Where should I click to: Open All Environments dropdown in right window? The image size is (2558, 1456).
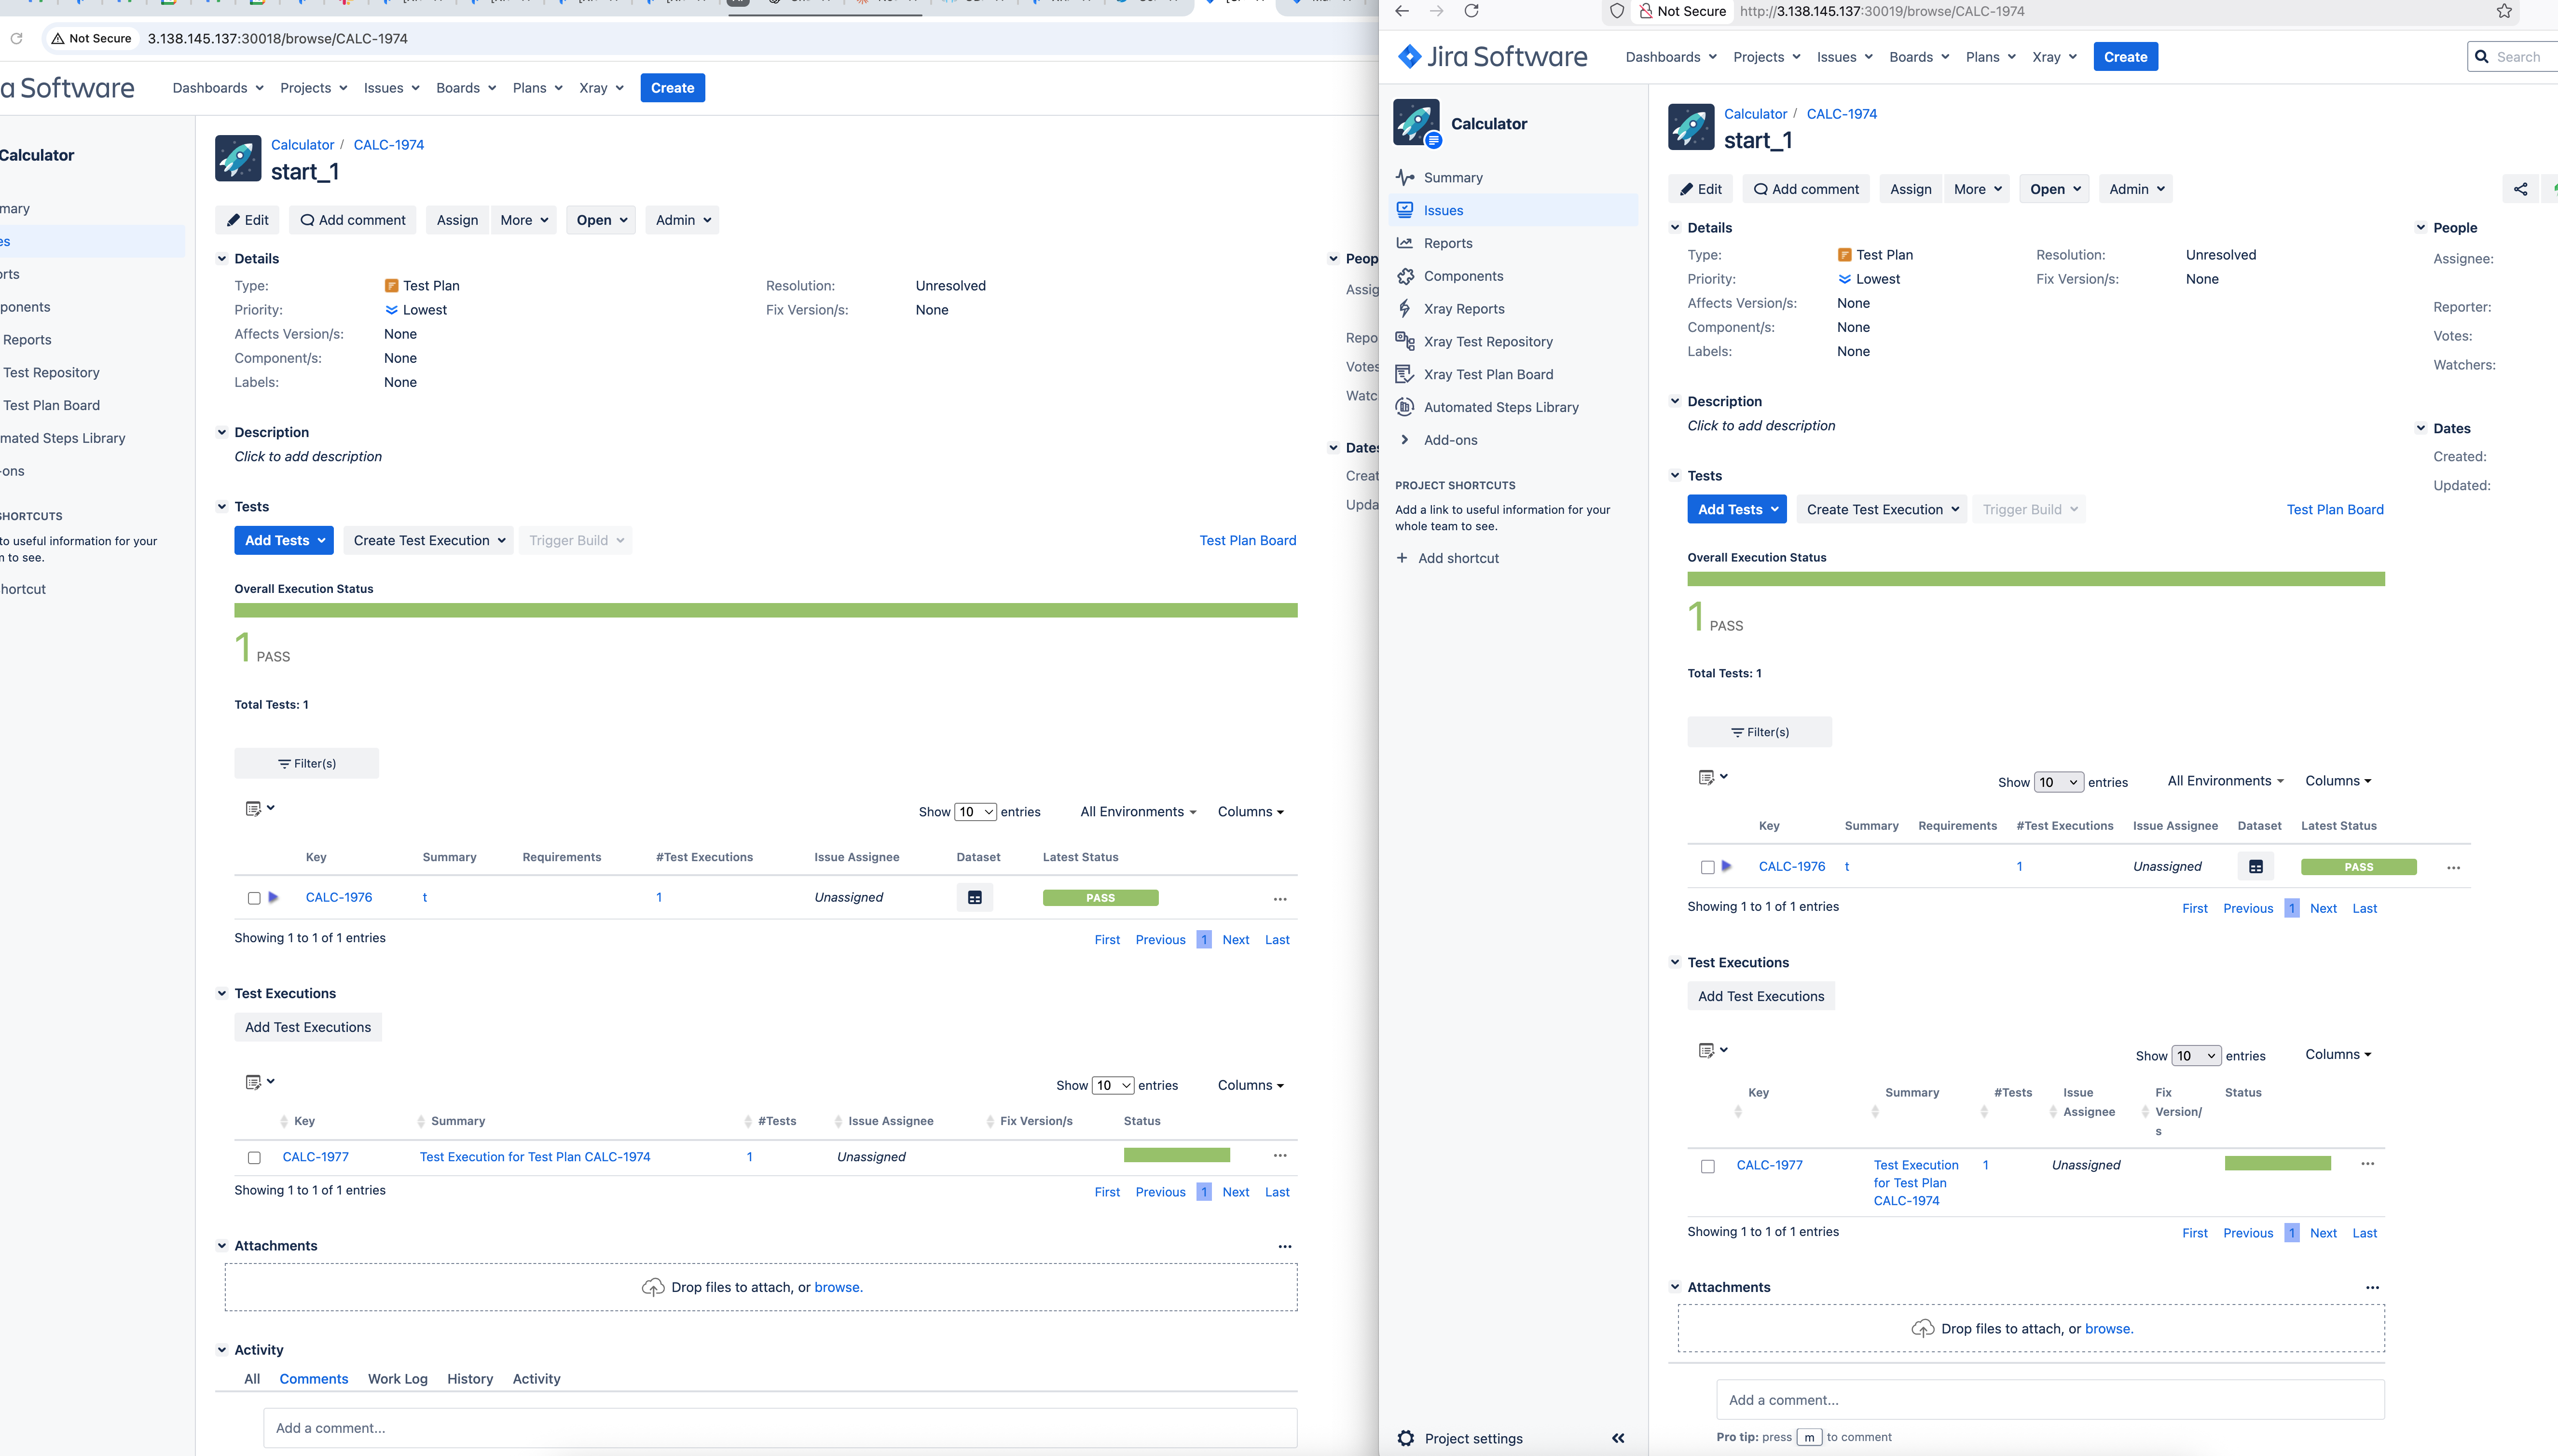tap(2225, 781)
